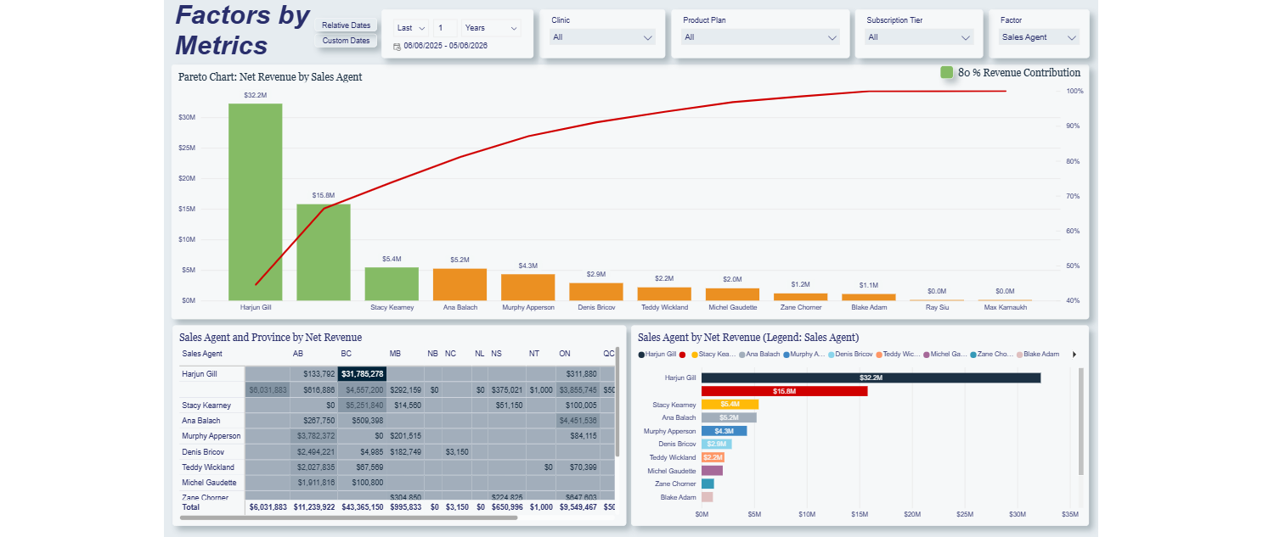Click the $3,782,372 cell in Murphy Apperson row
Viewport: 1263px width, 537px height.
click(x=313, y=436)
